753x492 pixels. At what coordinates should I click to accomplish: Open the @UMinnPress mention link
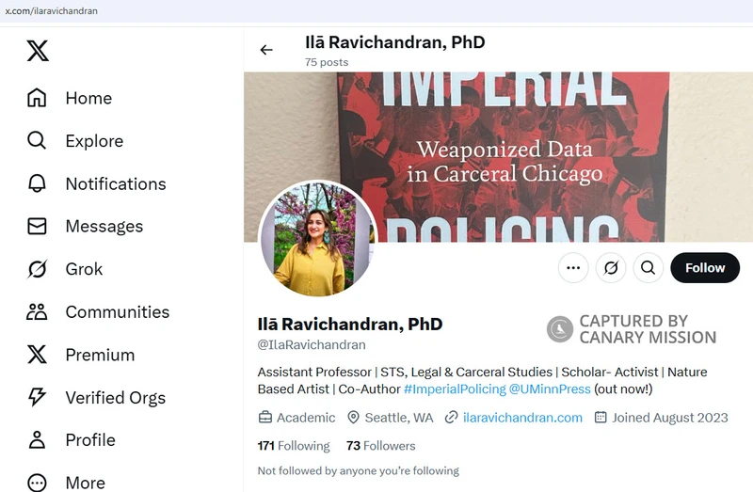[550, 389]
